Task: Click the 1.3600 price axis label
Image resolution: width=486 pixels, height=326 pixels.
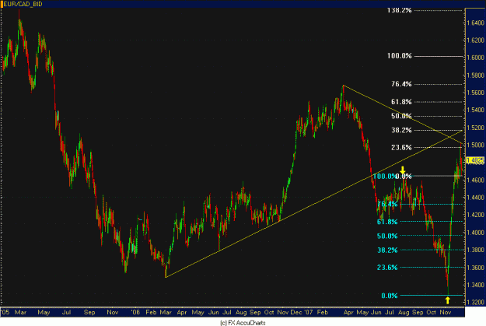Action: pyautogui.click(x=475, y=268)
